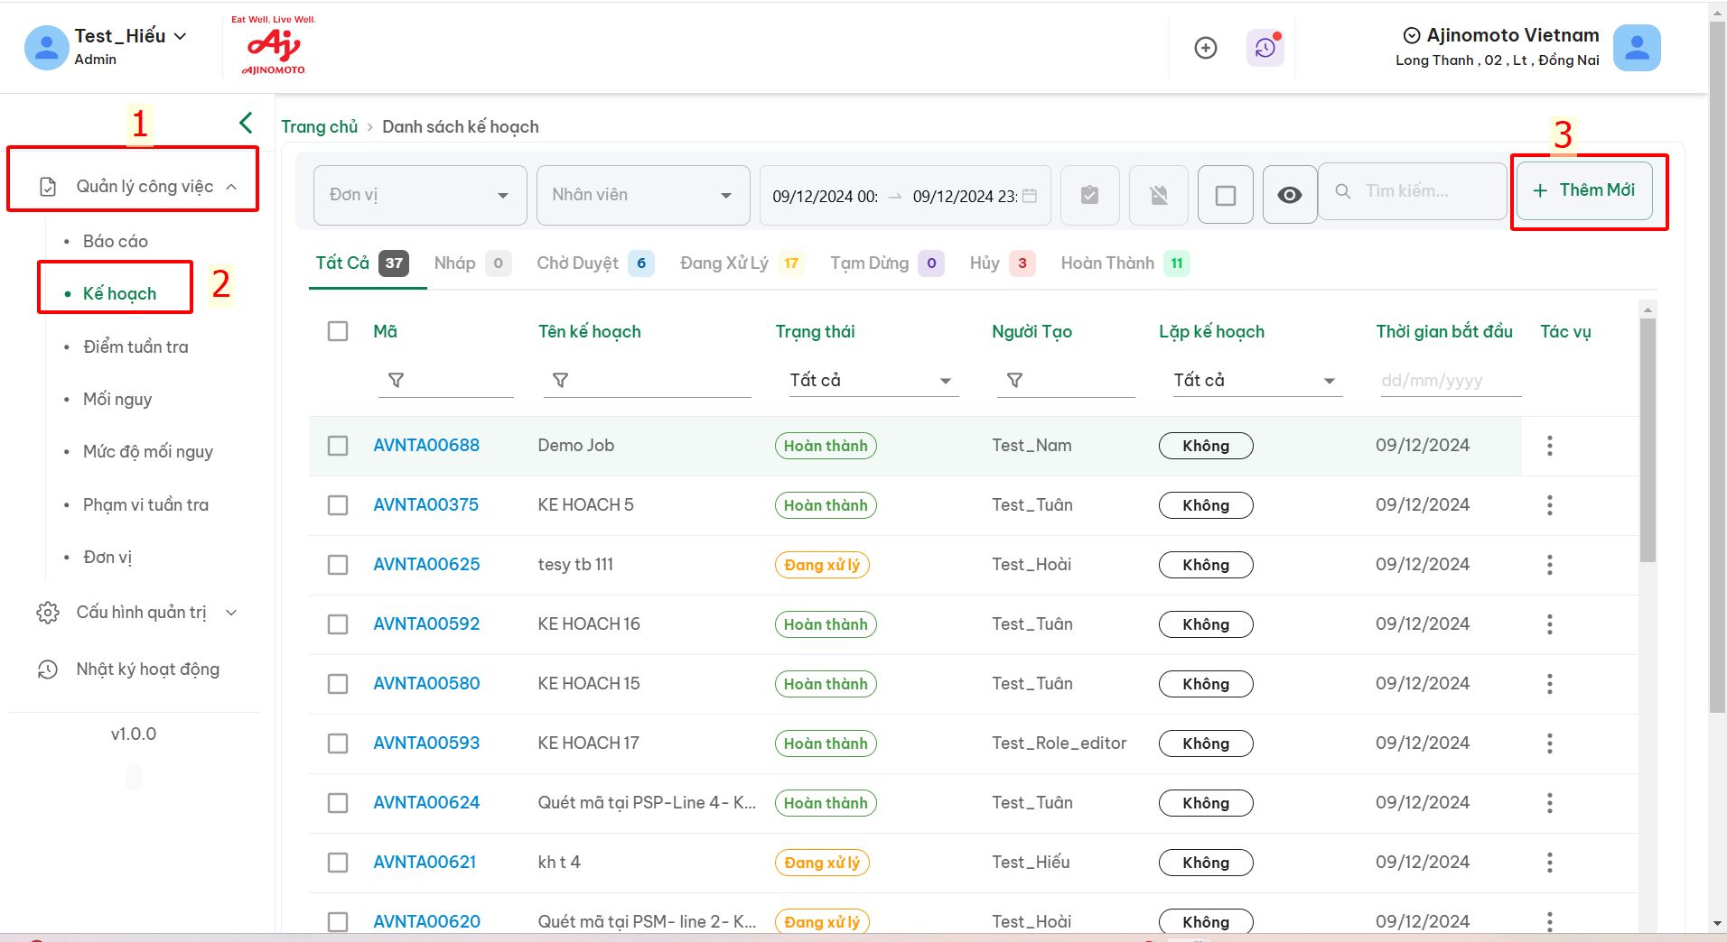1727x942 pixels.
Task: Click the page scrollbar down arrow
Action: [1717, 924]
